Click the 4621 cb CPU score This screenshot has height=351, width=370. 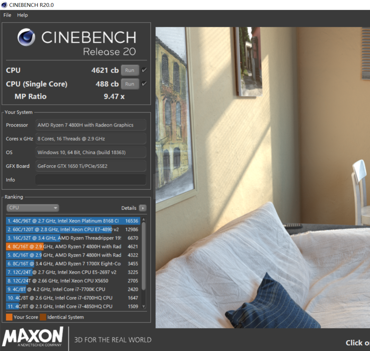pyautogui.click(x=105, y=70)
